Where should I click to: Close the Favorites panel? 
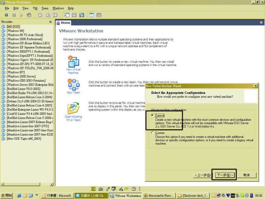coord(50,22)
